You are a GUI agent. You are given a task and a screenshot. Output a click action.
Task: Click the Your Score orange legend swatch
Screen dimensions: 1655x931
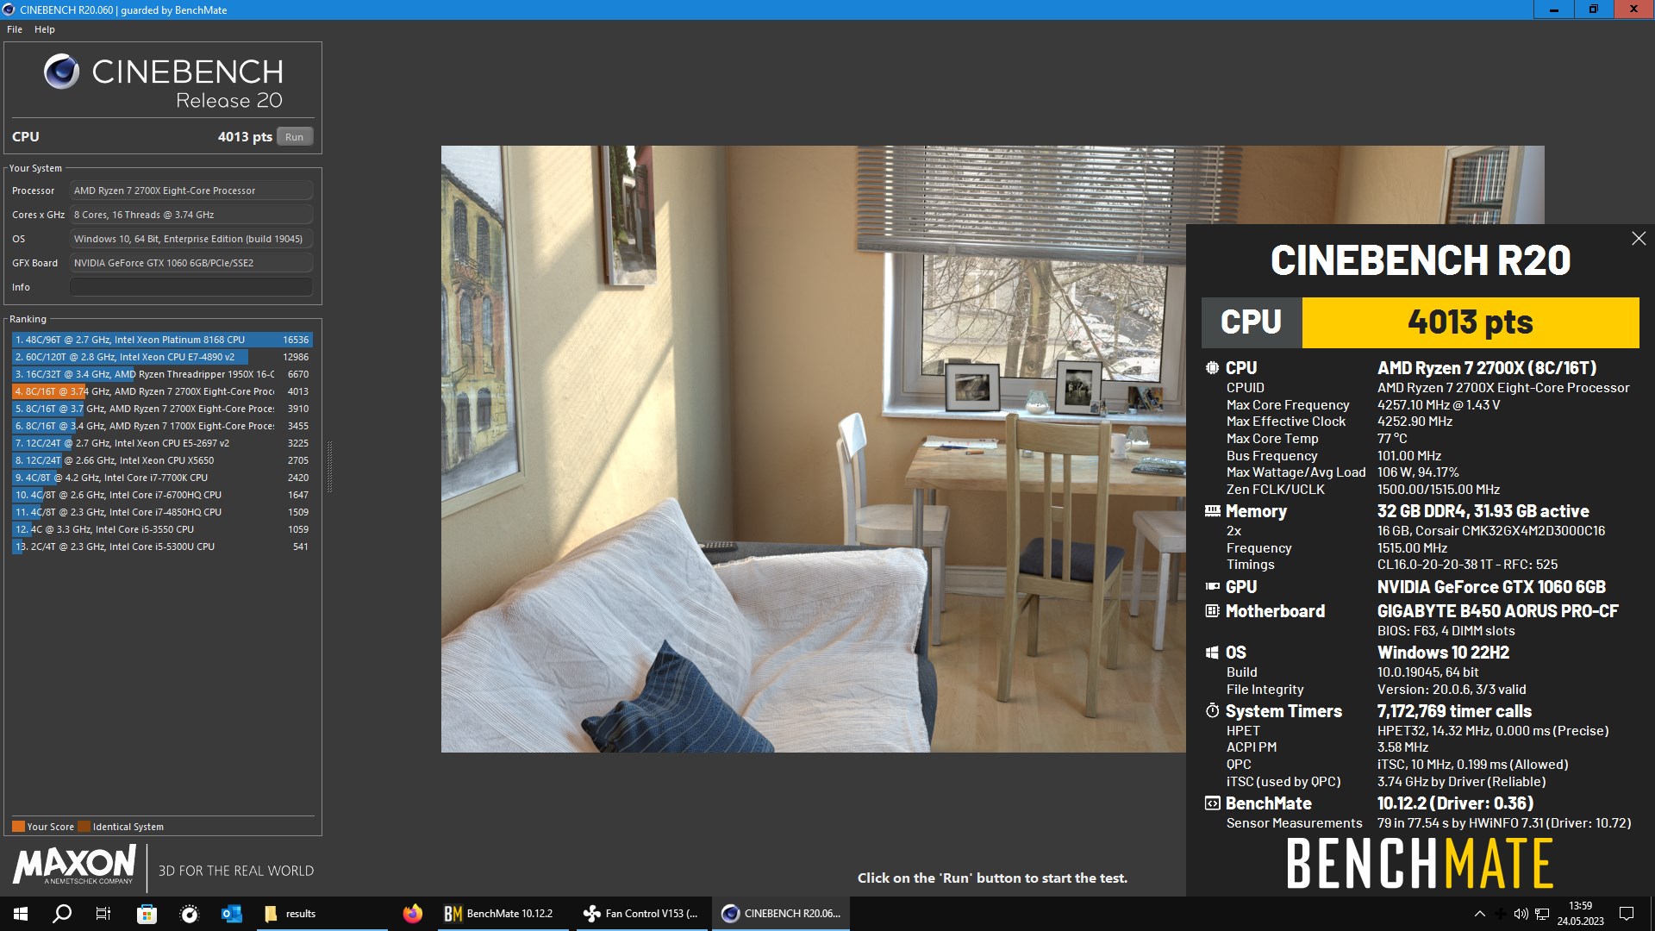point(18,827)
